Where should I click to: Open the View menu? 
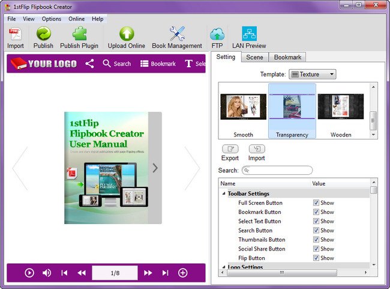[x=29, y=19]
